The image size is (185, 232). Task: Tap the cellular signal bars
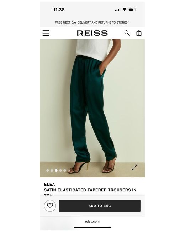117,10
